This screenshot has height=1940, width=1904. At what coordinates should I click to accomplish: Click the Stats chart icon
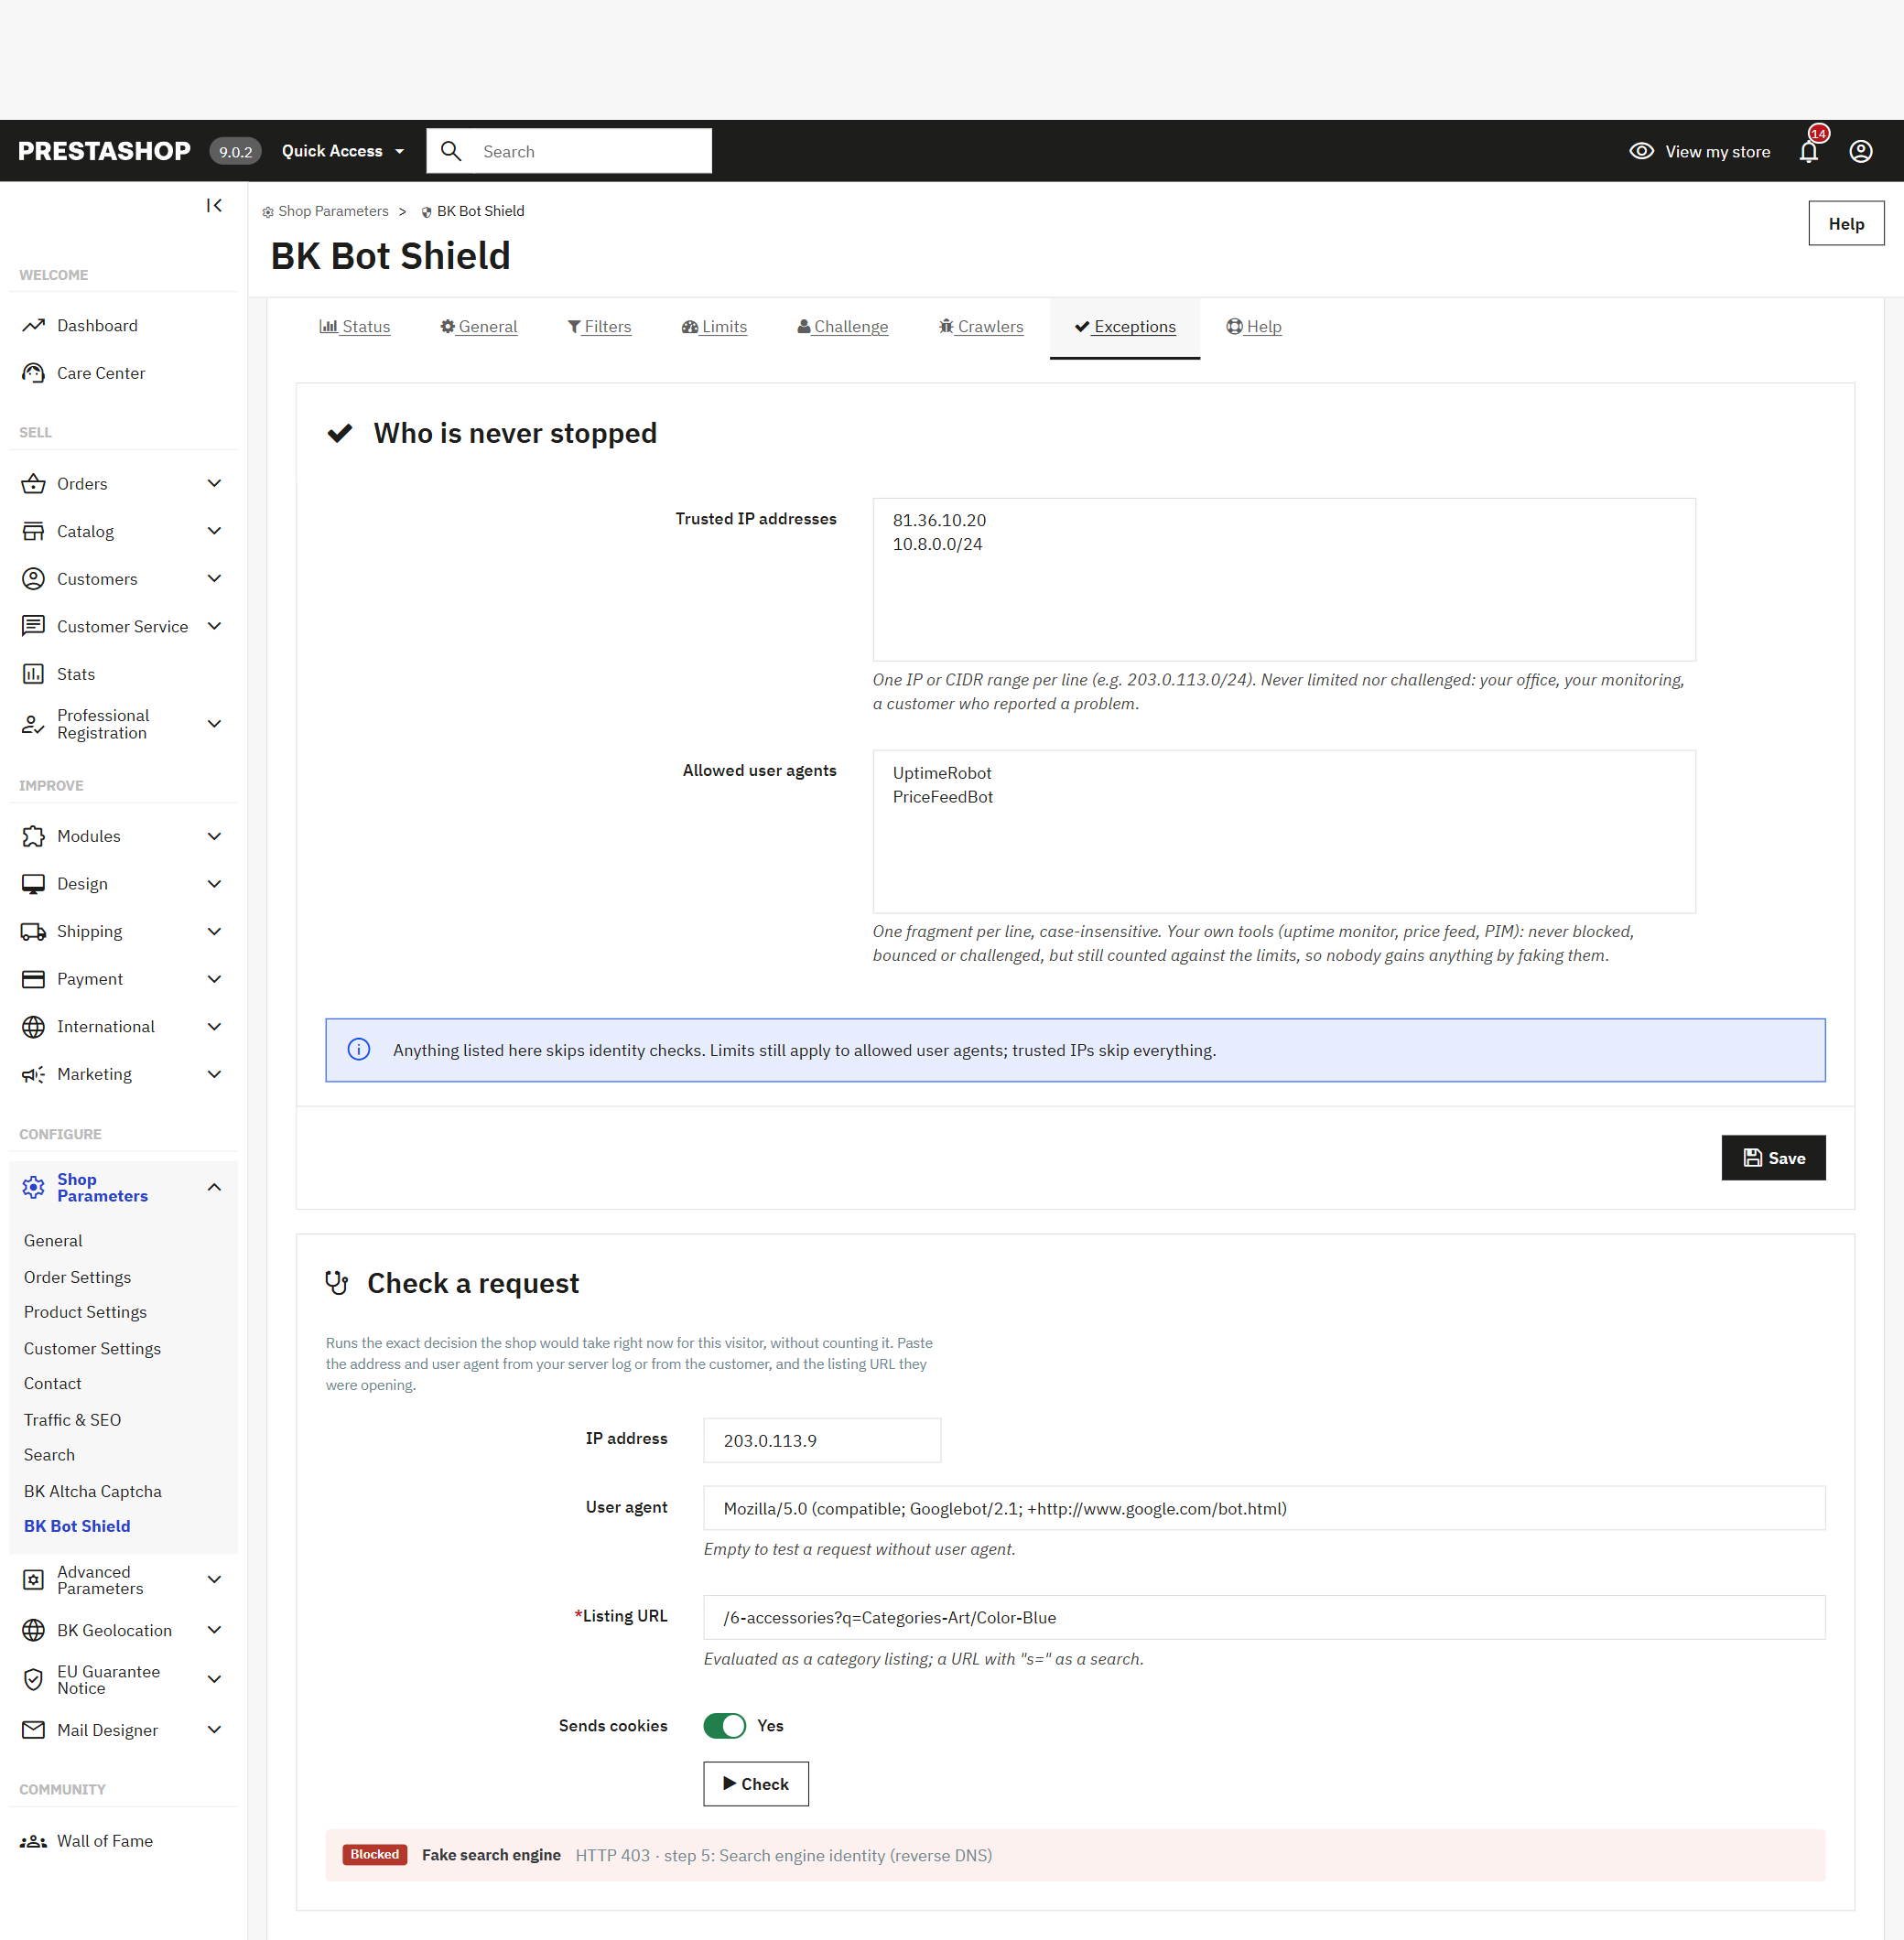33,674
